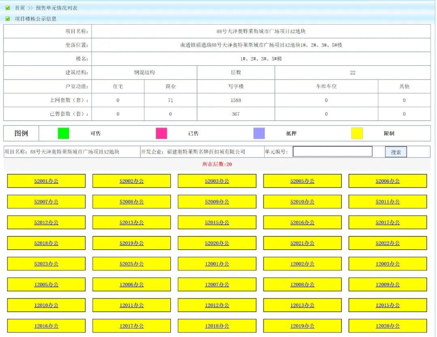Click the 所在层数:20 floor header
The height and width of the screenshot is (337, 437).
coord(217,164)
